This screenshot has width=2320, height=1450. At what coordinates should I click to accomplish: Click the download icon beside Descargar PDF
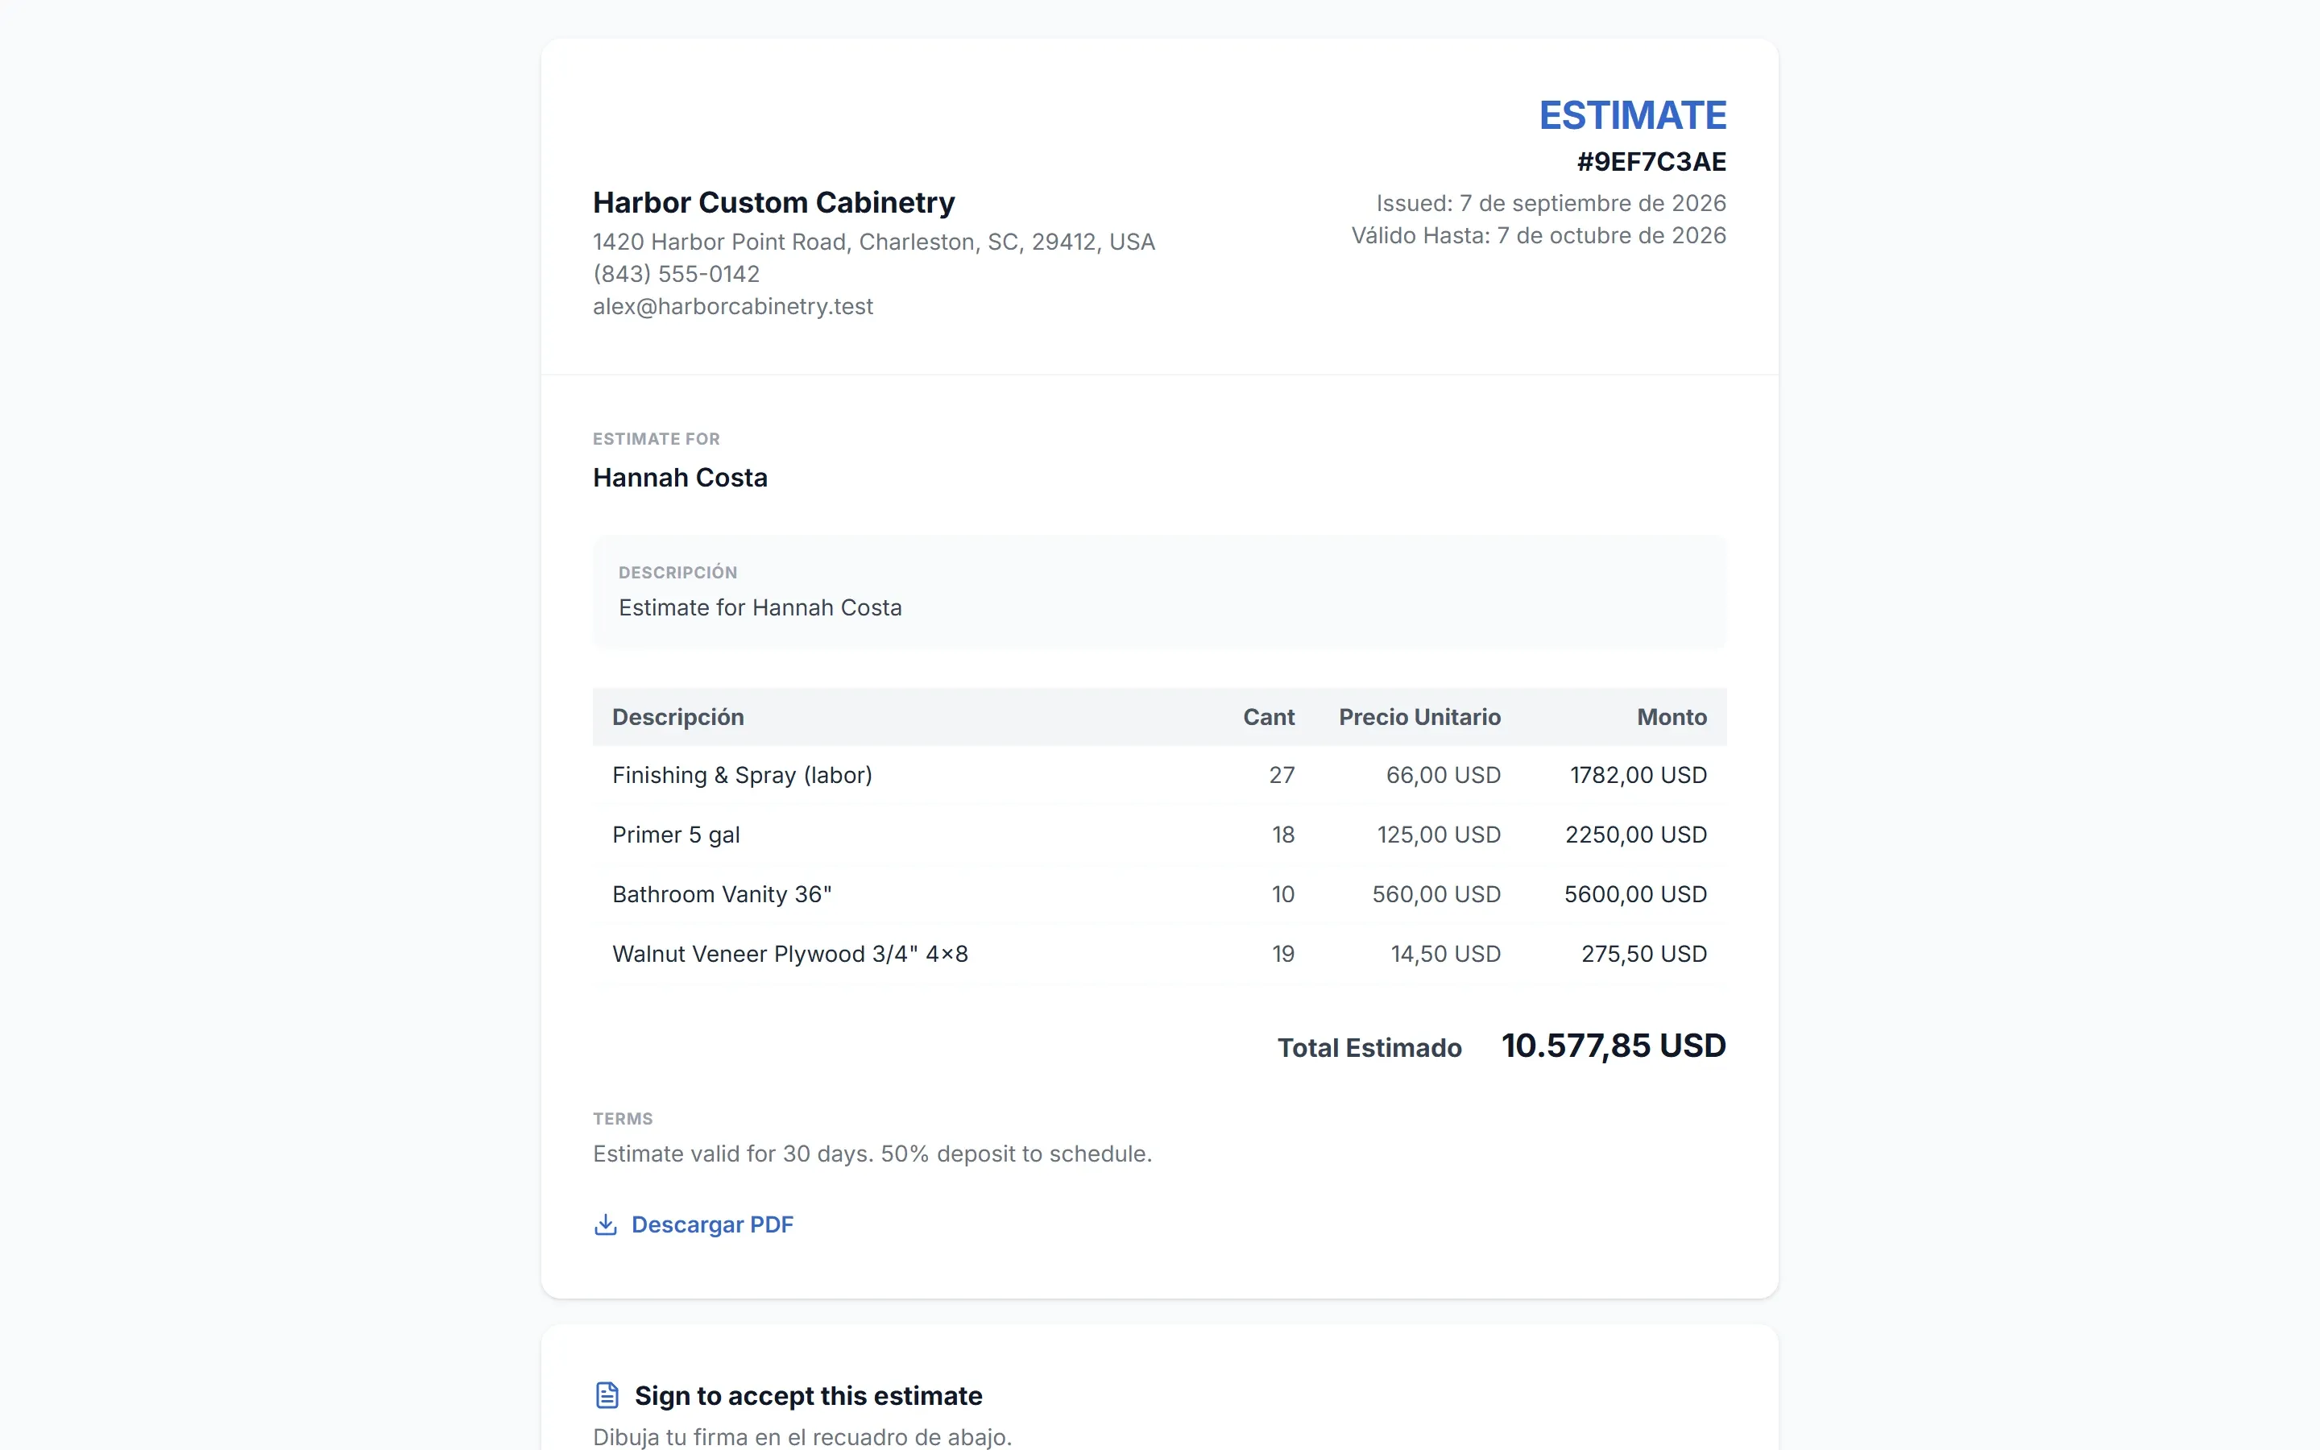pyautogui.click(x=605, y=1224)
